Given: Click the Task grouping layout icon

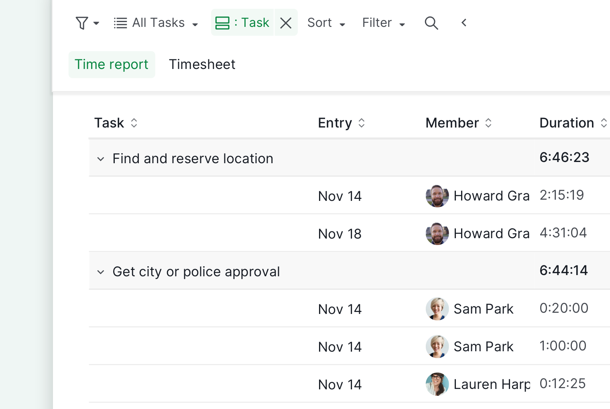Looking at the screenshot, I should [x=222, y=22].
